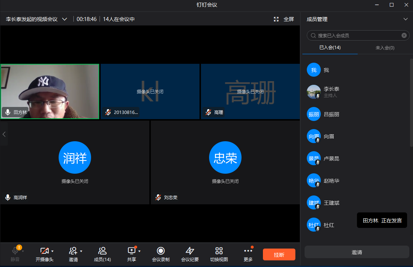Viewport: 413px width, 267px height.
Task: Open meeting minutes (会议纪要) icon
Action: pyautogui.click(x=190, y=251)
